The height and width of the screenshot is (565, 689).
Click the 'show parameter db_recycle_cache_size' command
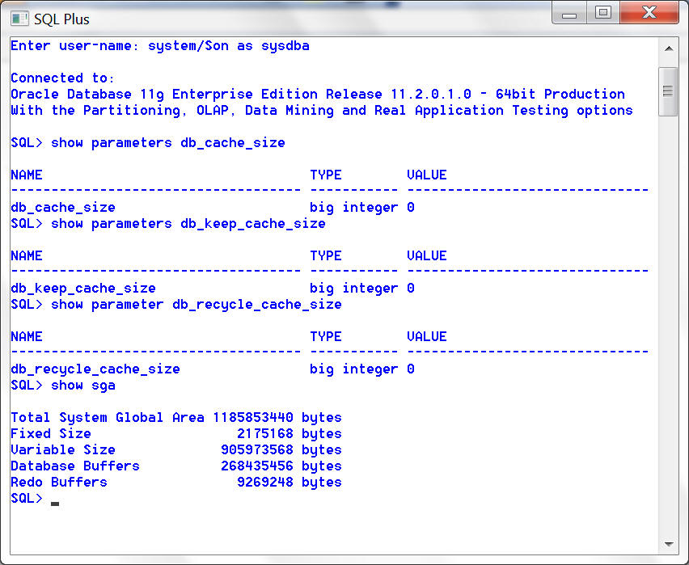196,305
